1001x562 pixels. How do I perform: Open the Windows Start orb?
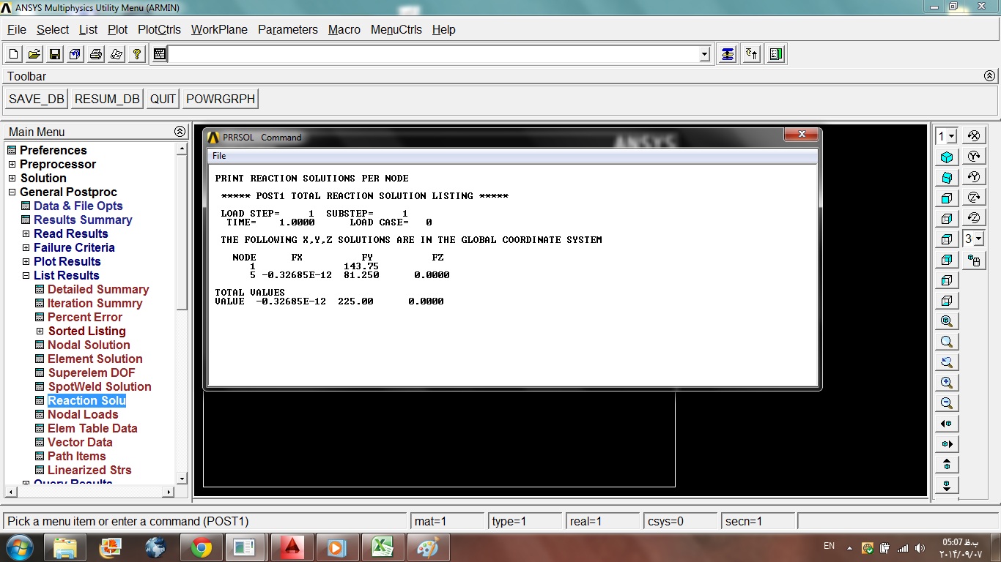[x=19, y=547]
